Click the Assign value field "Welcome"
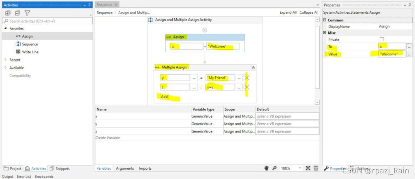The image size is (415, 179). 223,46
